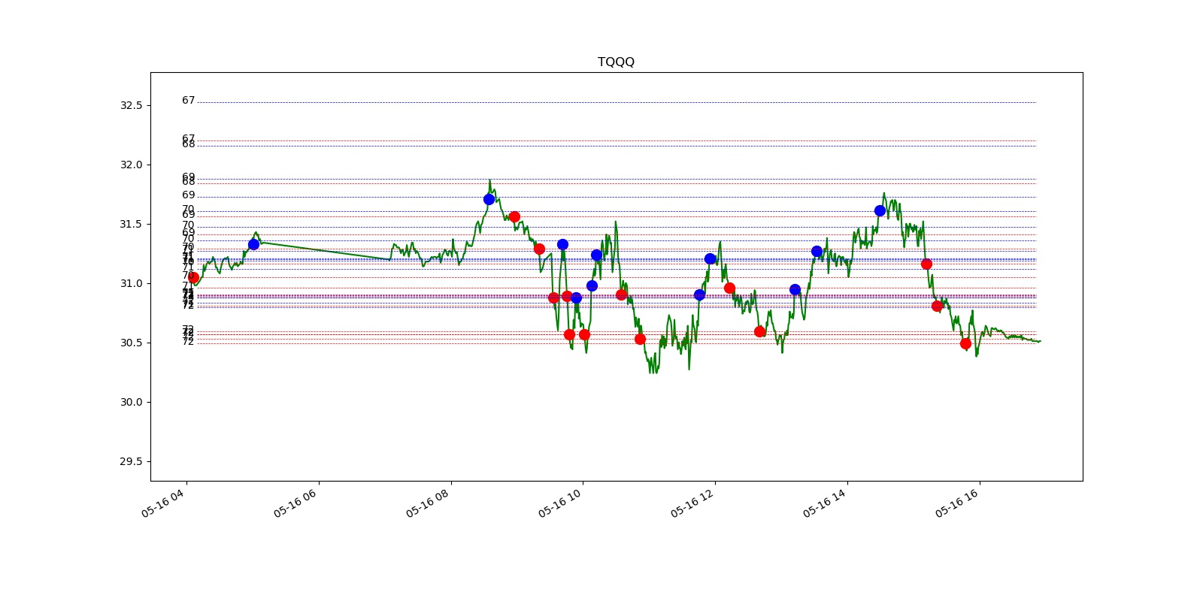Viewport: 1203px width, 601px height.
Task: Click the blue marker at the 08:30 high
Action: click(489, 199)
